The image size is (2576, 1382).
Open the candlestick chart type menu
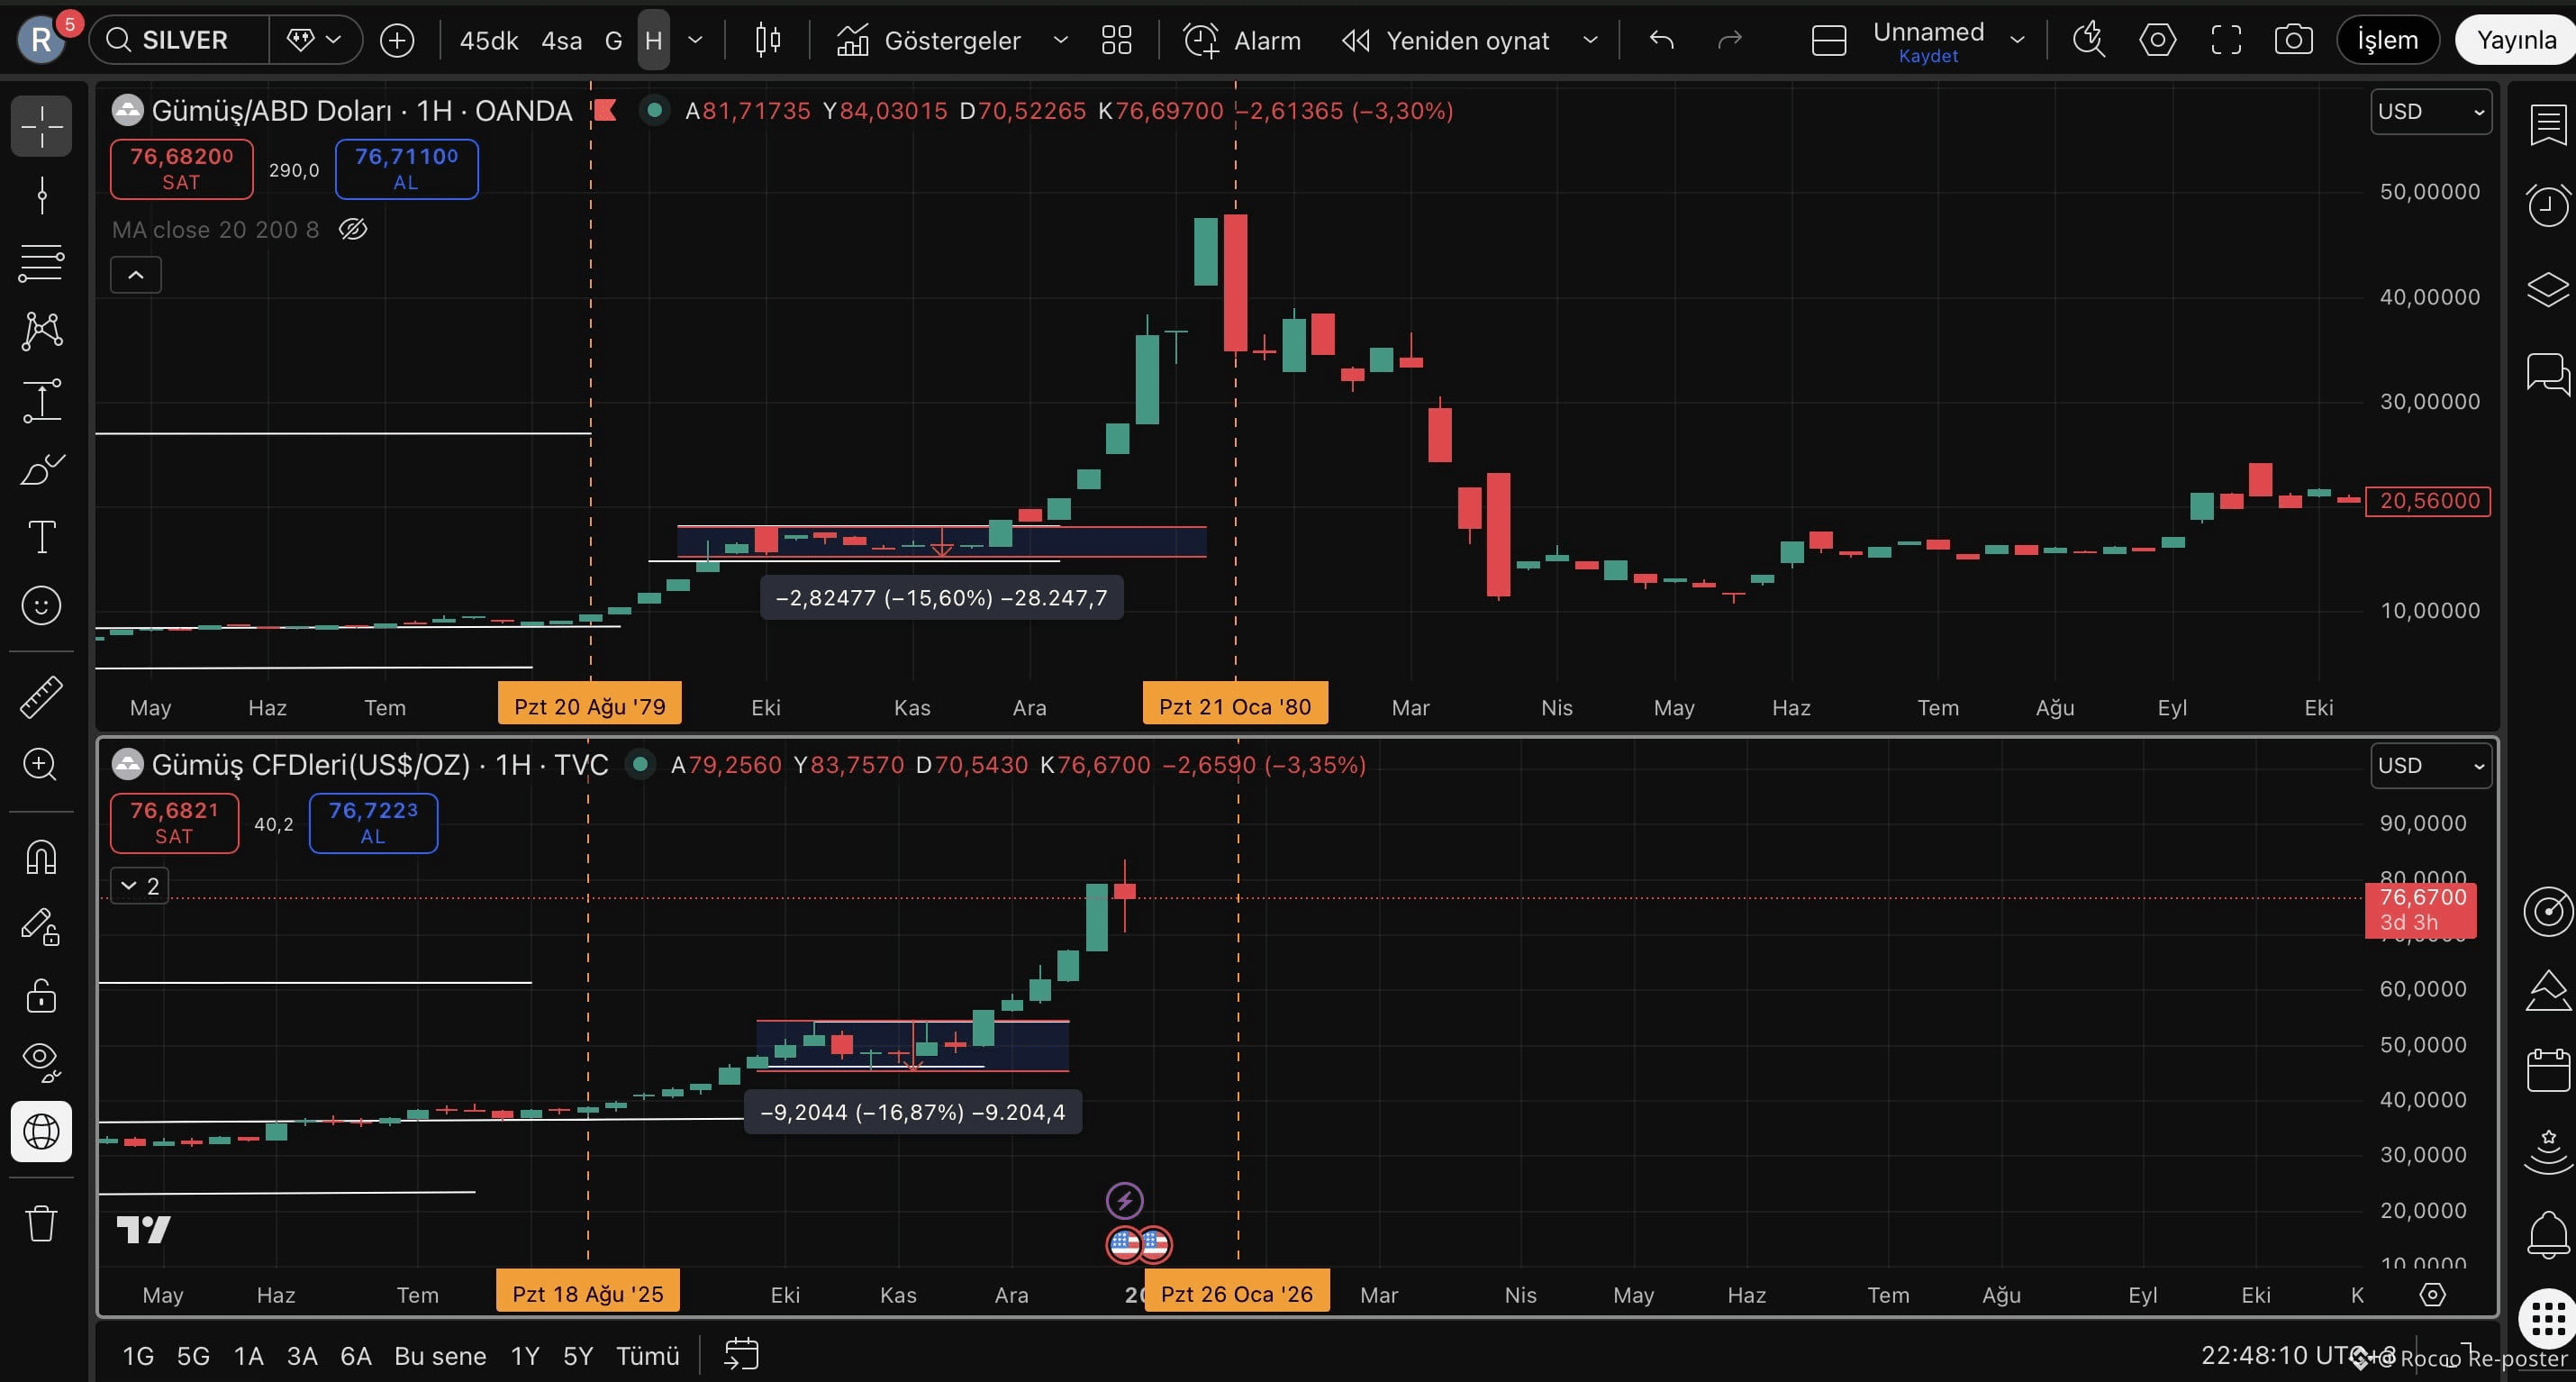click(767, 40)
